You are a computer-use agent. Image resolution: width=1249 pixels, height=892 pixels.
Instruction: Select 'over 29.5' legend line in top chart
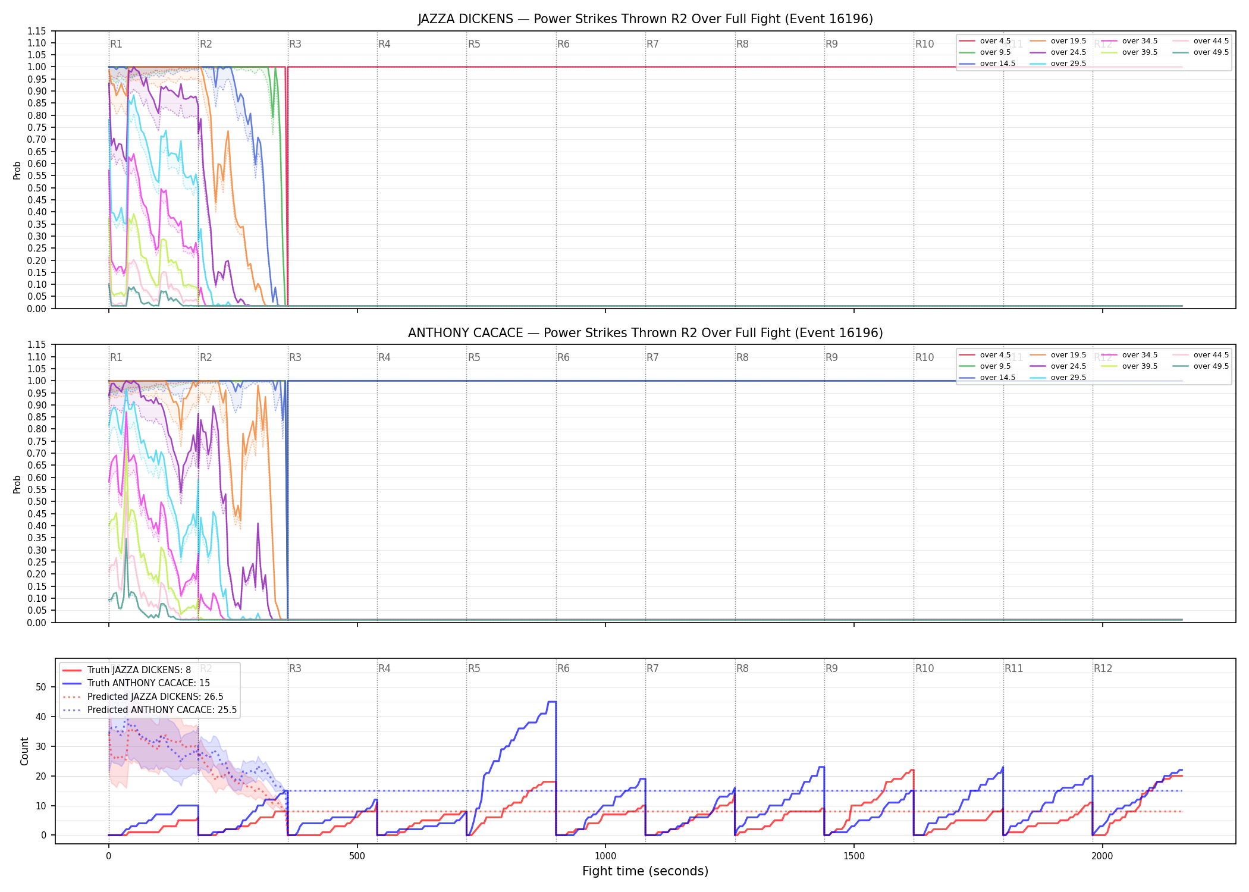[x=1058, y=64]
